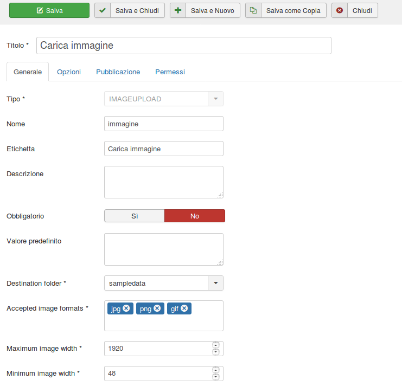Open the sampledata Destination folder dropdown
Viewport: 402px width, 386px height.
pos(164,283)
